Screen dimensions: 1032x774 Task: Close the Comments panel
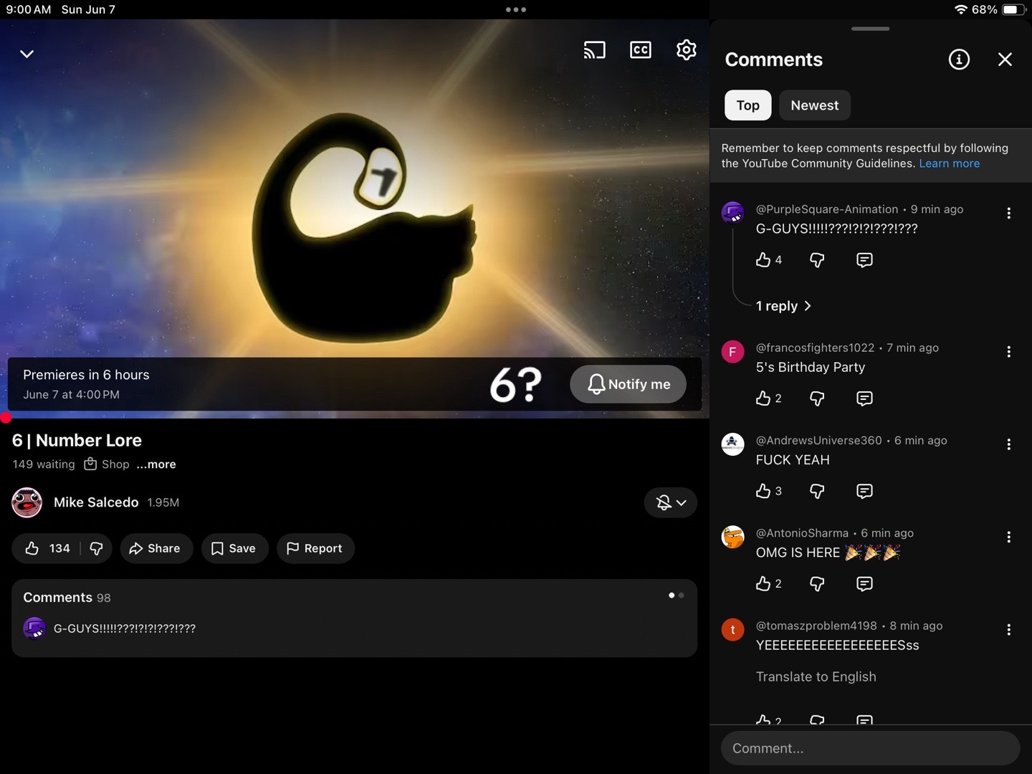(1005, 59)
